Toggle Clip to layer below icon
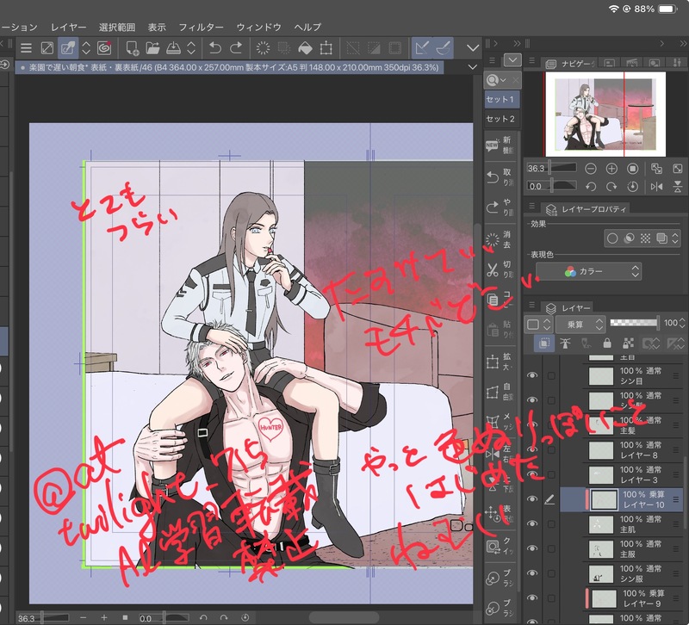The width and height of the screenshot is (689, 625). click(x=544, y=343)
